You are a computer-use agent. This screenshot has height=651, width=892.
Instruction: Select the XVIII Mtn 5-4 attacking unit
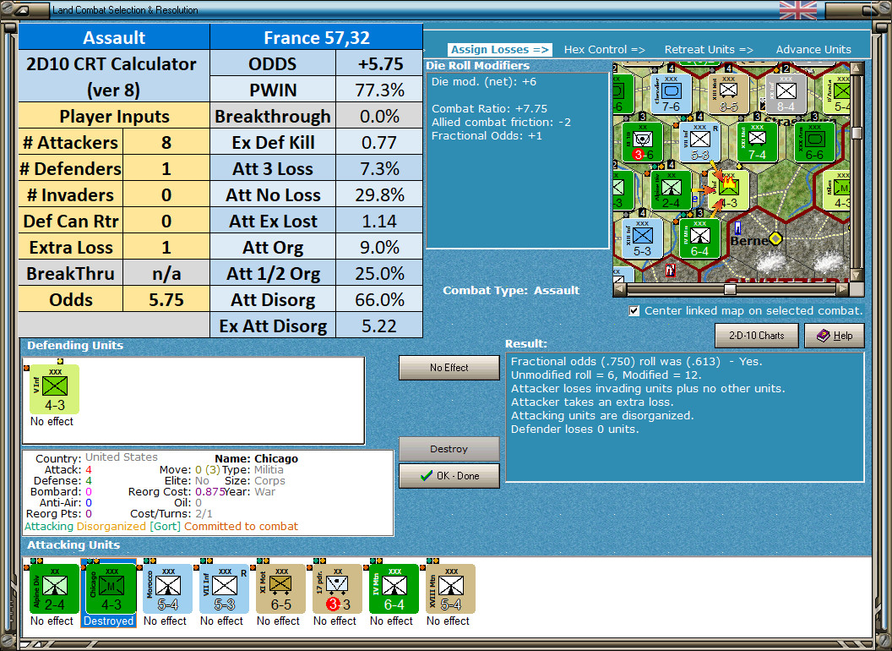click(x=450, y=589)
